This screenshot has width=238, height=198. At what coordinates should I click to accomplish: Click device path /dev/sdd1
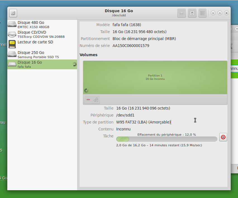coord(125,115)
